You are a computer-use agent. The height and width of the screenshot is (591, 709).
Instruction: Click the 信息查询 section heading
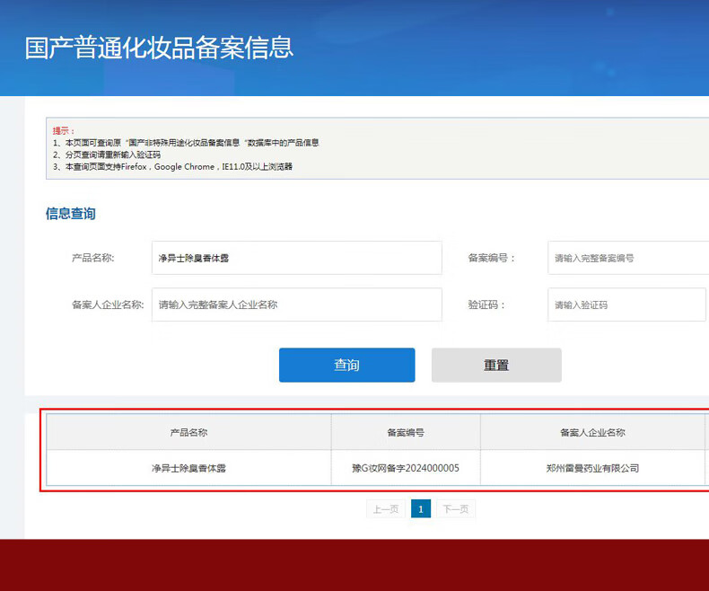point(71,214)
